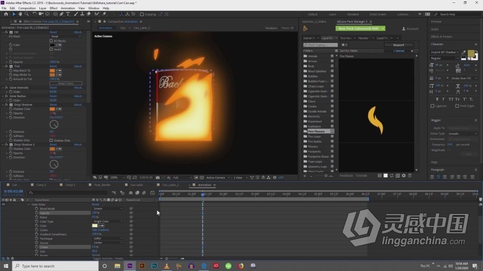Collapse the Inner Glow property group
Image resolution: width=483 pixels, height=271 pixels.
click(29, 204)
